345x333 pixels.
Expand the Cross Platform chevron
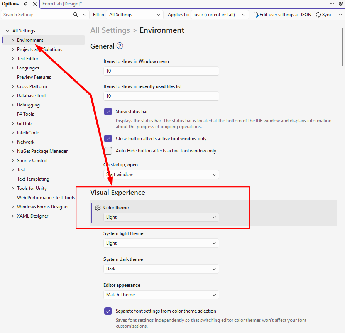pos(12,86)
